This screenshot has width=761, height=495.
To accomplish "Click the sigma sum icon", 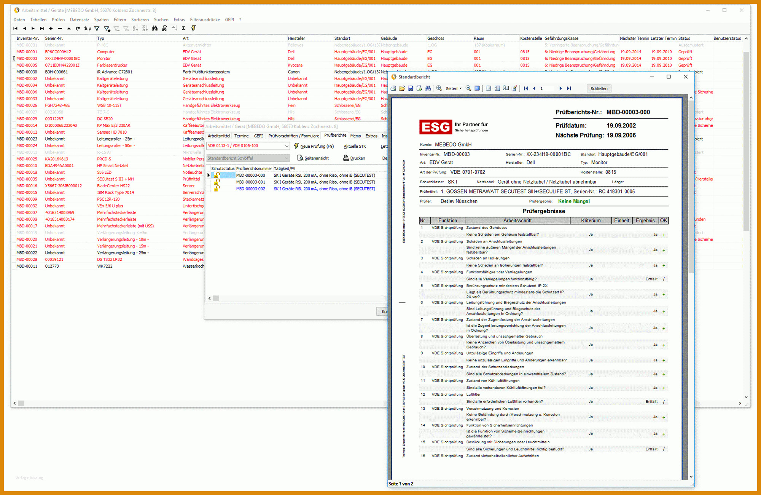I will point(183,29).
